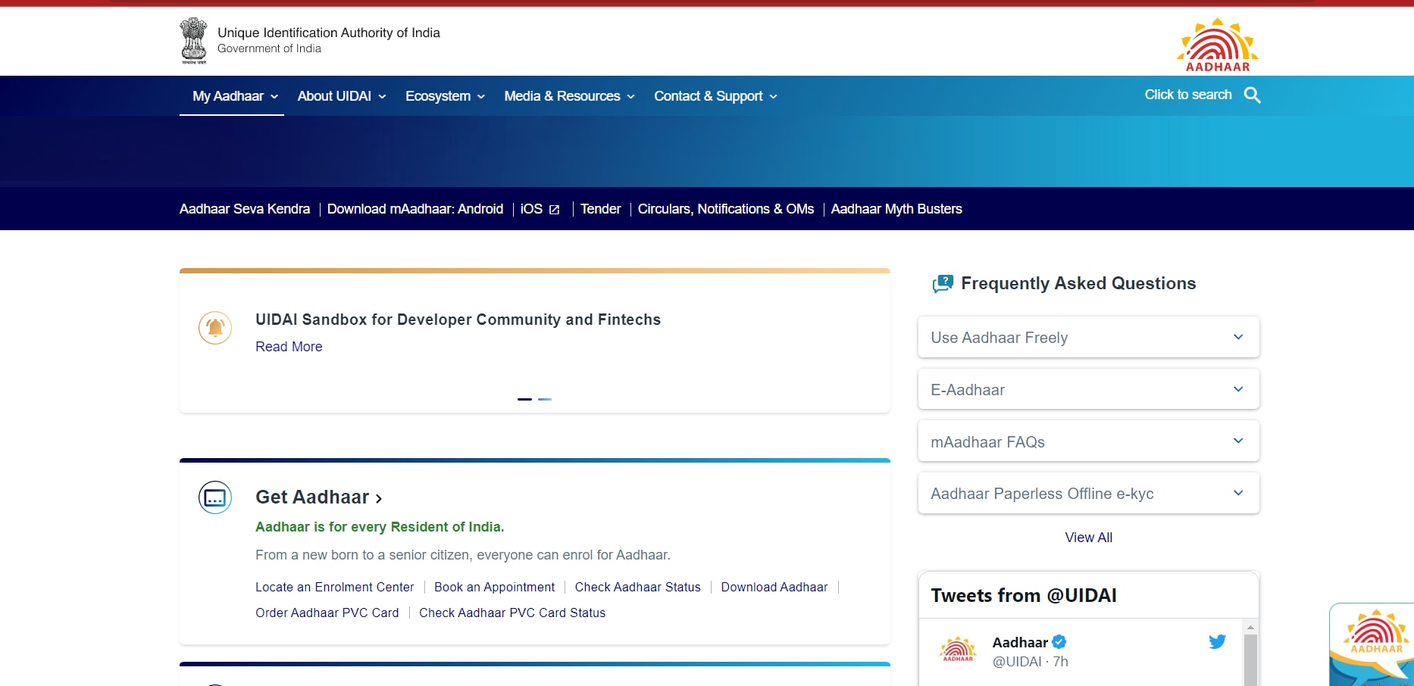Click the Twitter bird icon
1414x686 pixels.
pyautogui.click(x=1217, y=642)
